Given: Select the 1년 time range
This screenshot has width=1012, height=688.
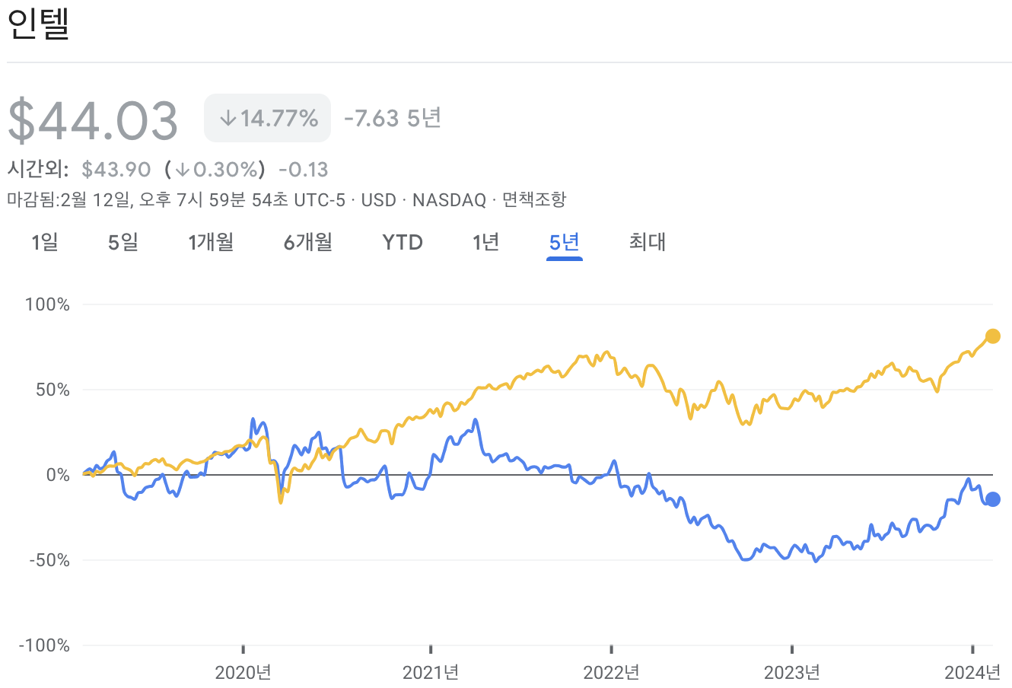Looking at the screenshot, I should (485, 242).
